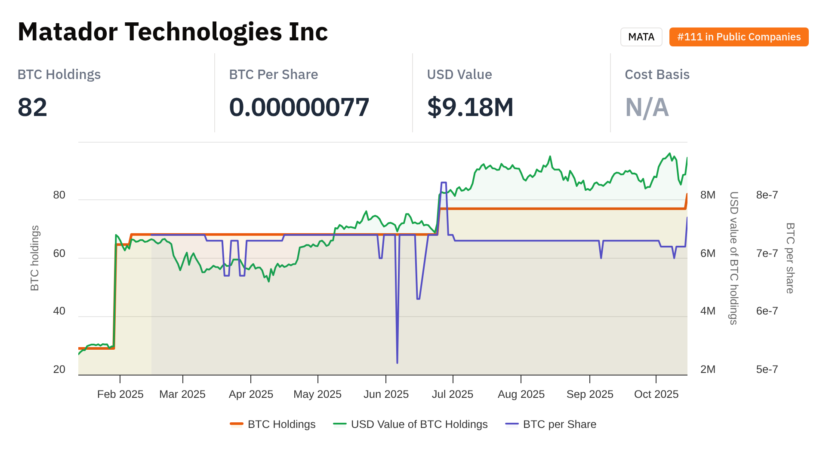Click the green USD Value legend swatch
The width and height of the screenshot is (826, 464).
tap(340, 424)
